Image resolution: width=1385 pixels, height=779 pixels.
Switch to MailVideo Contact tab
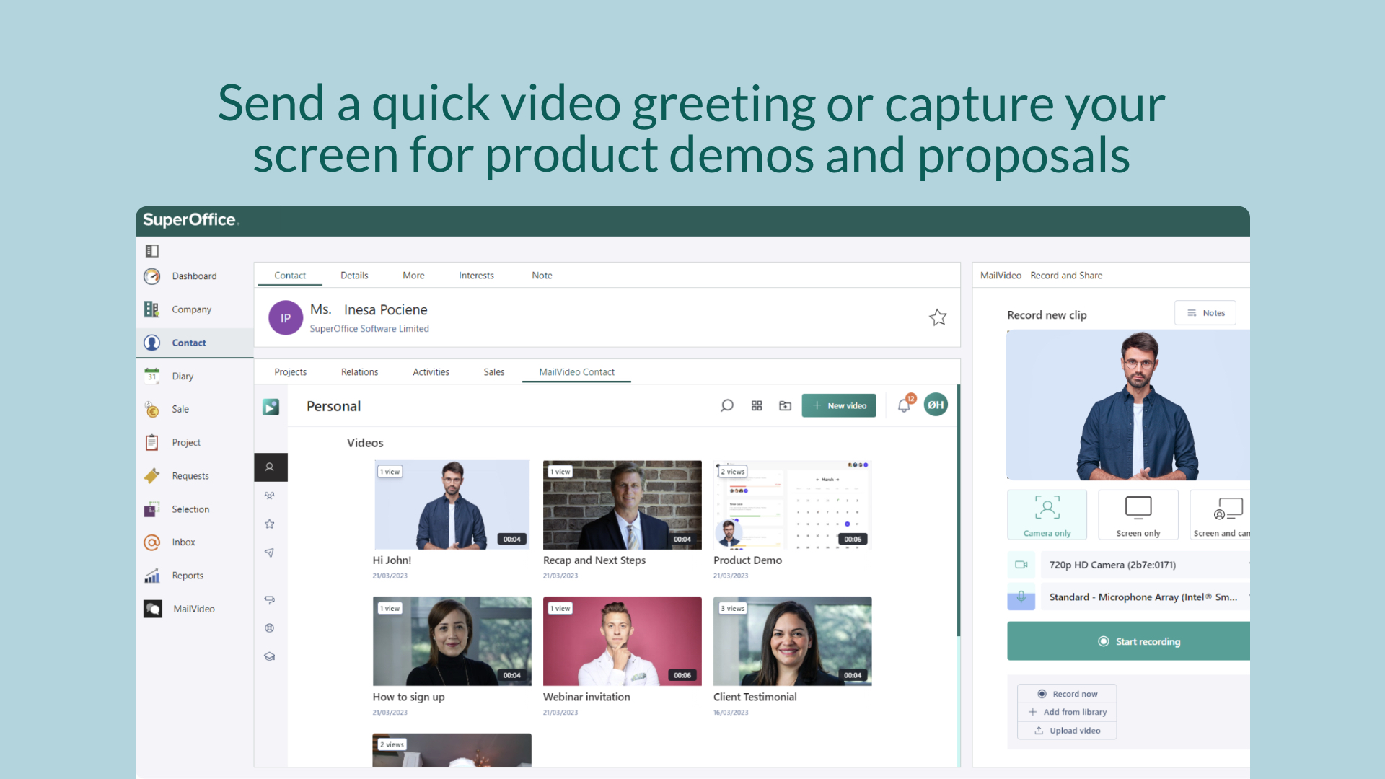point(576,372)
